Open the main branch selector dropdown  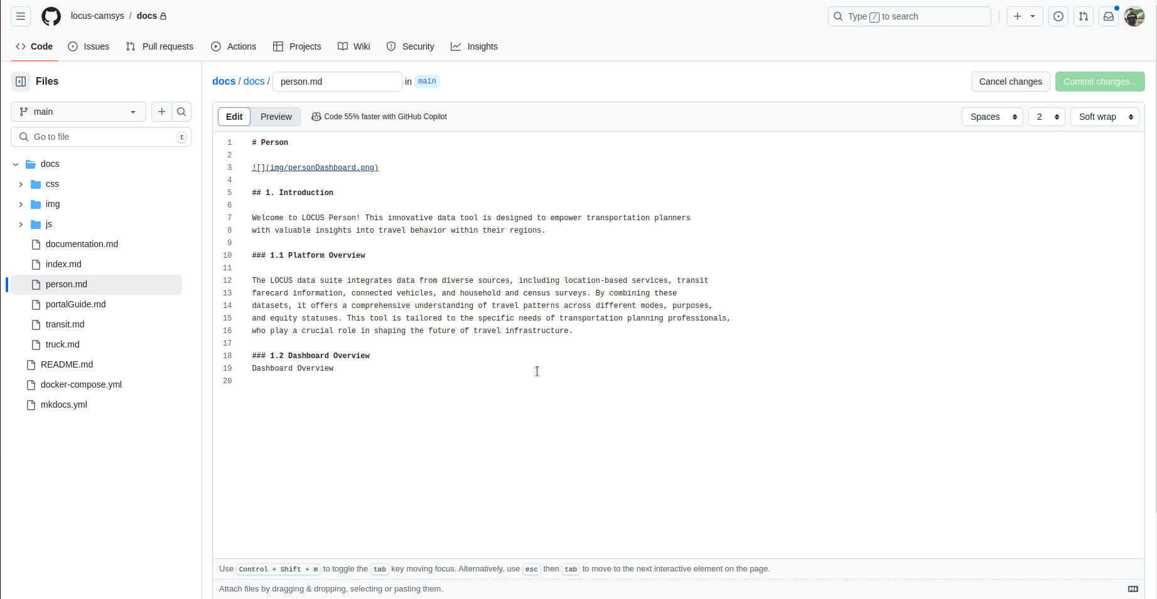[78, 112]
